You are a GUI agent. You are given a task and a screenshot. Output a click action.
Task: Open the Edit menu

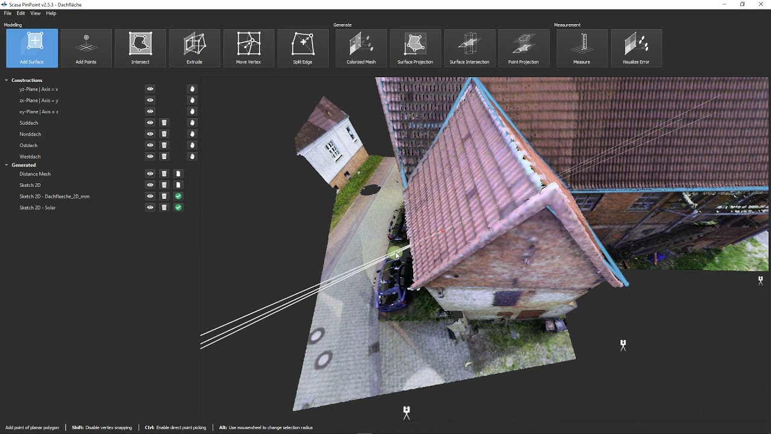tap(21, 13)
